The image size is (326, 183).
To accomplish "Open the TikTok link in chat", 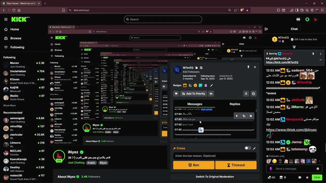I will (x=291, y=130).
